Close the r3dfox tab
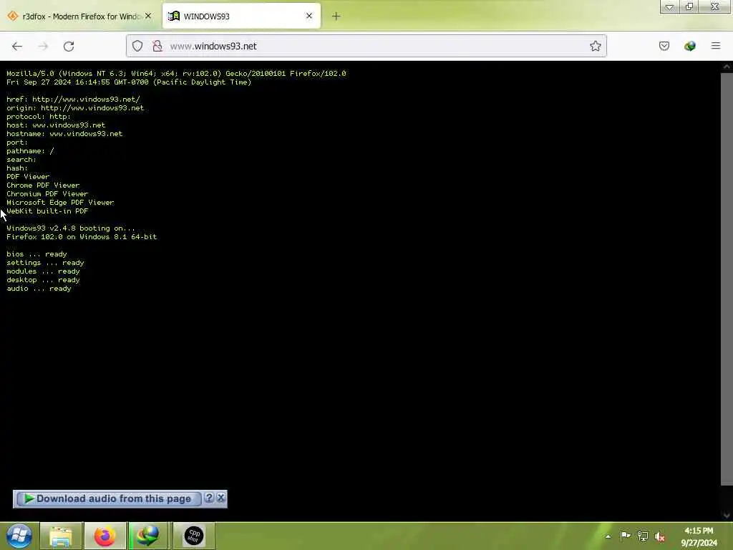This screenshot has height=550, width=733. tap(148, 16)
